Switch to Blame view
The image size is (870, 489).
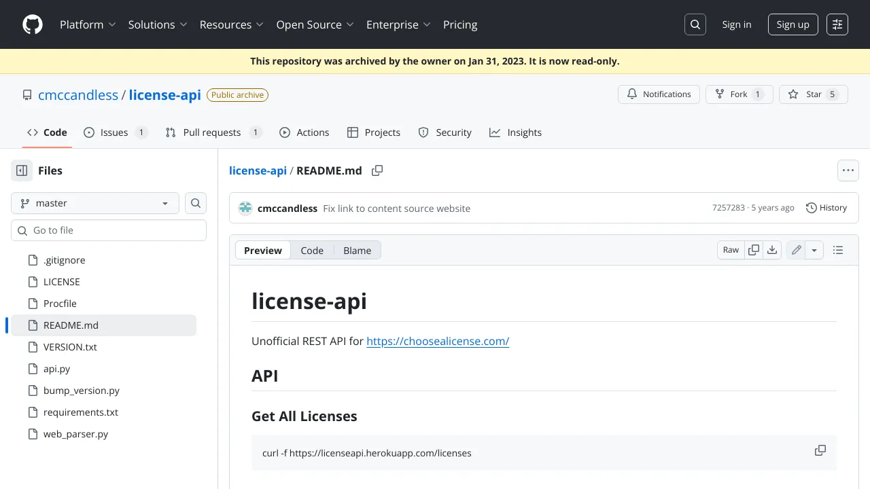[x=358, y=251]
